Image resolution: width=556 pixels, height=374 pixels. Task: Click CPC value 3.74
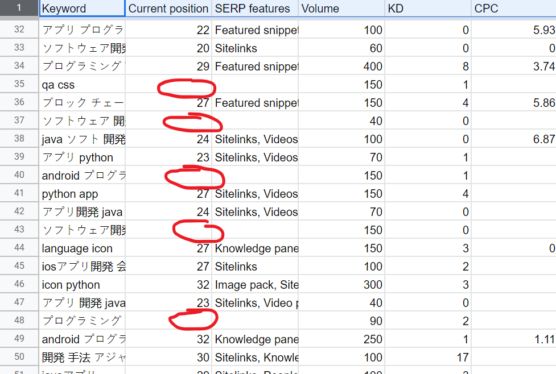tap(513, 66)
